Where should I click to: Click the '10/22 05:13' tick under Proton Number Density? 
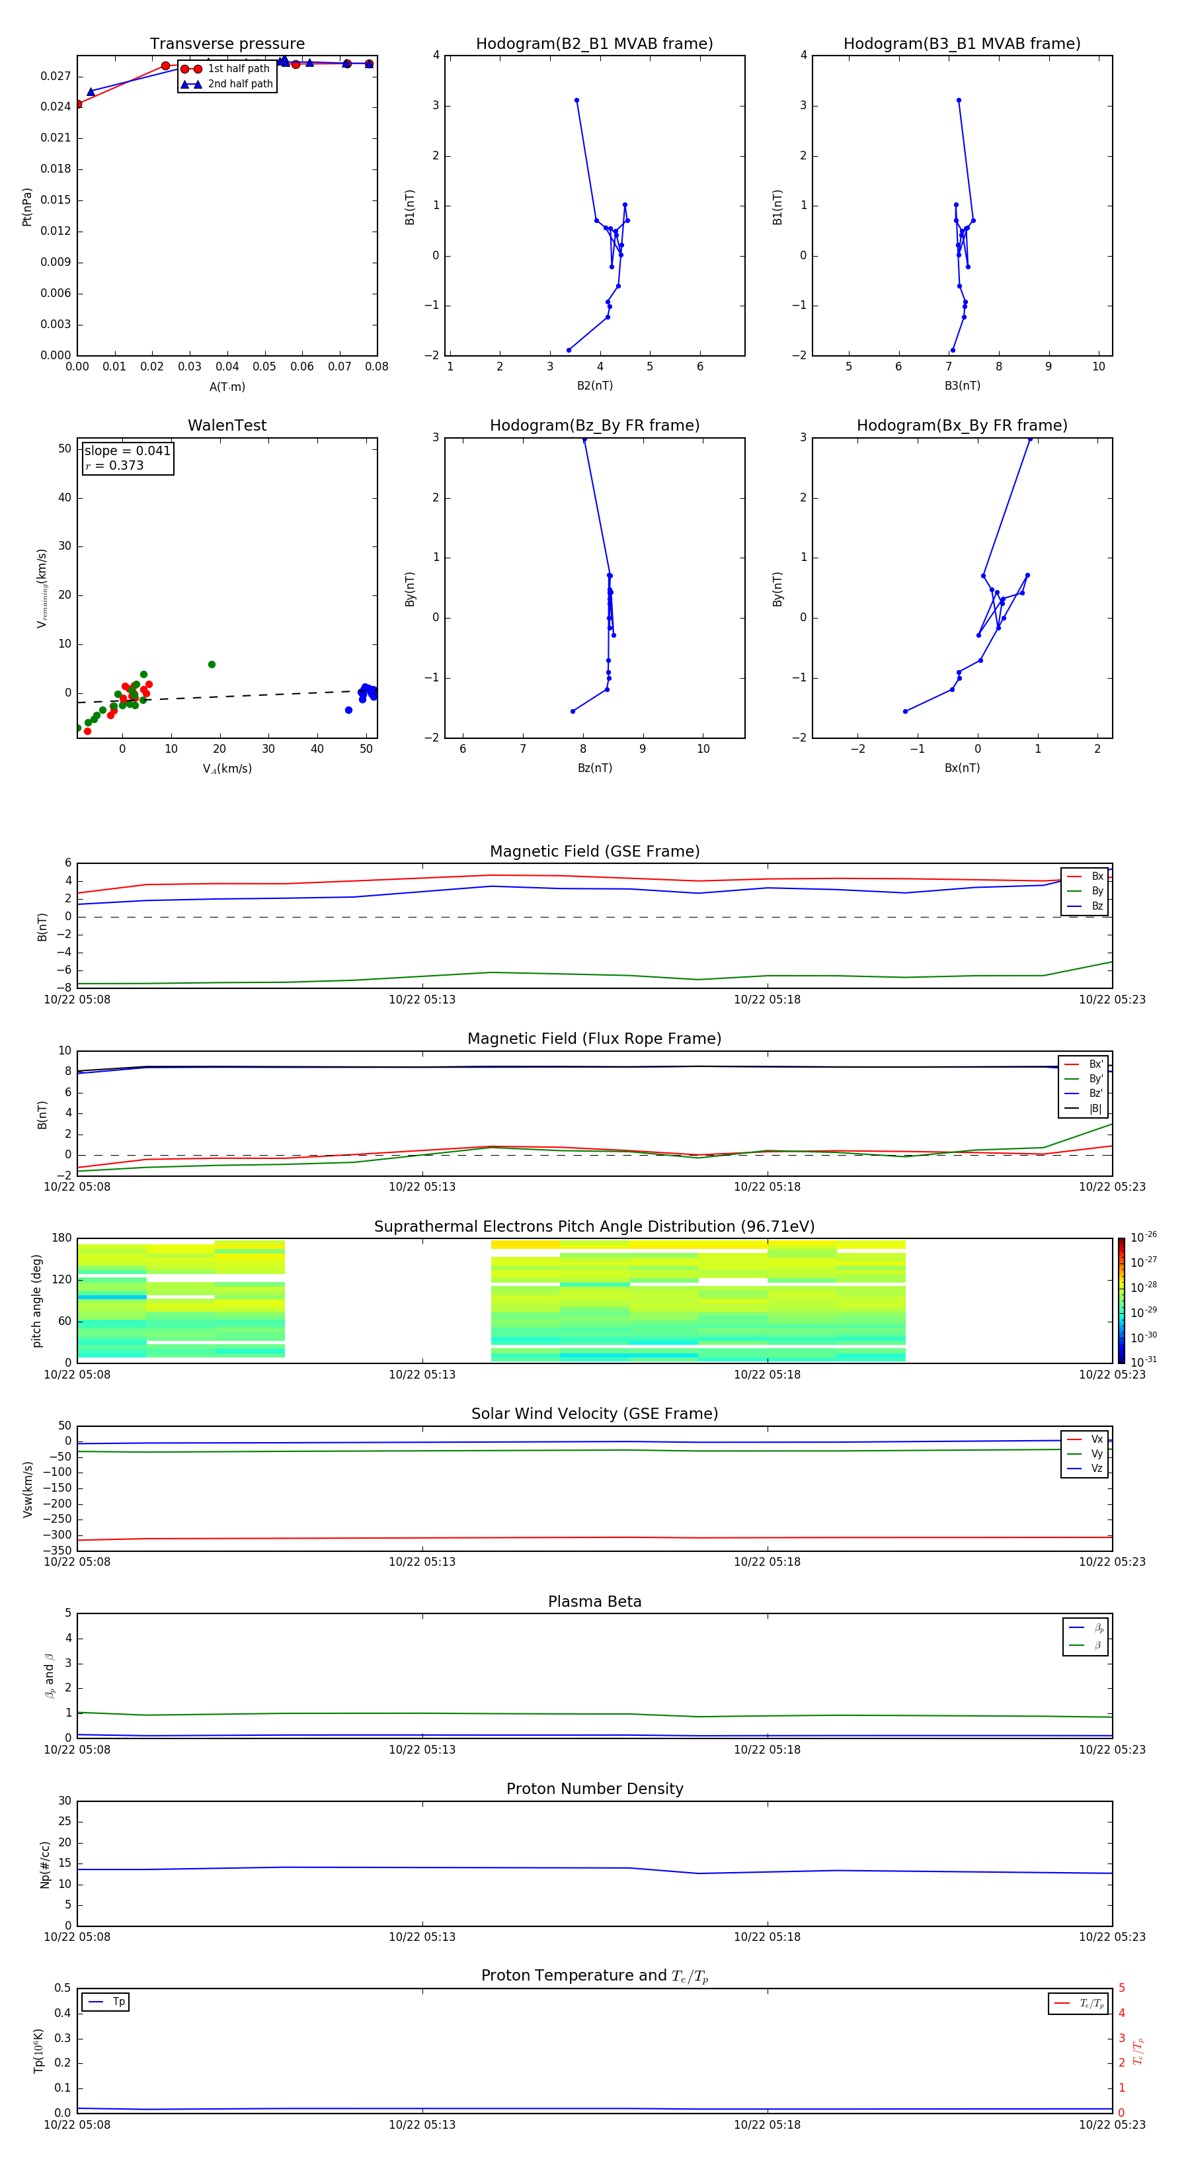tap(422, 1937)
